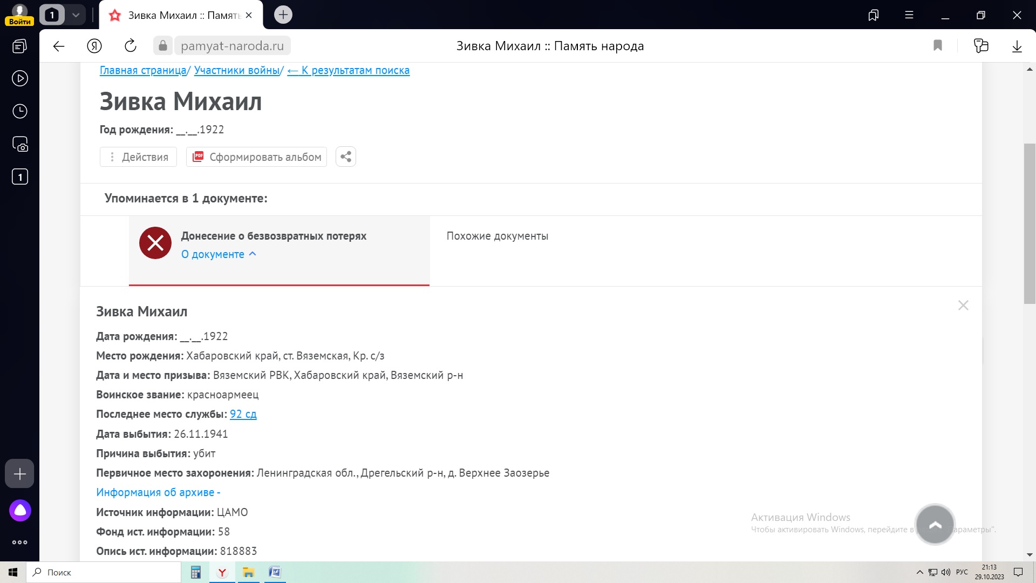Click 'Сформировать альбом' button

click(257, 157)
